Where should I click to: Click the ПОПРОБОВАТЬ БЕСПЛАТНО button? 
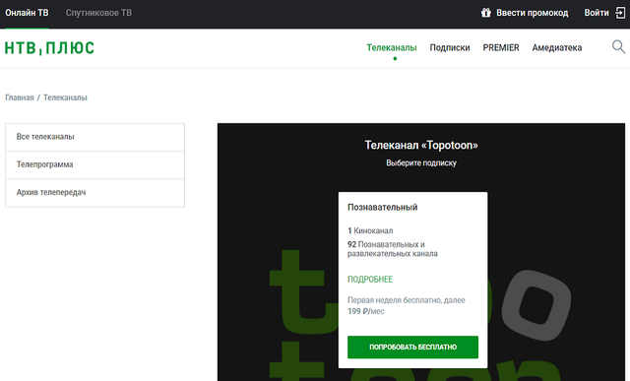coord(412,347)
